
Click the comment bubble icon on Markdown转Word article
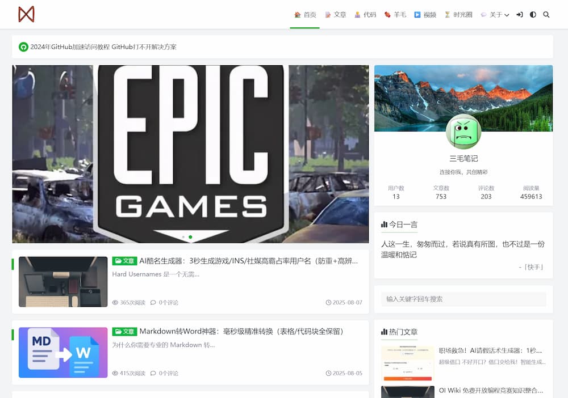coord(152,373)
